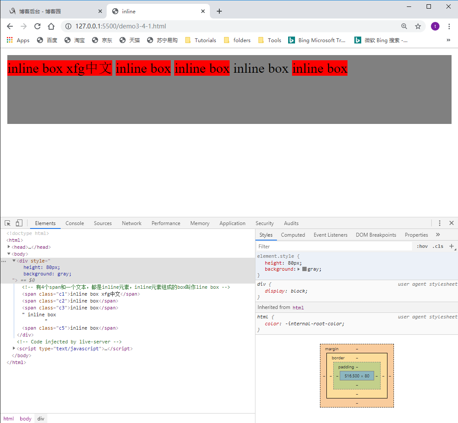Close the inline tab
This screenshot has height=423, width=458.
coord(203,11)
